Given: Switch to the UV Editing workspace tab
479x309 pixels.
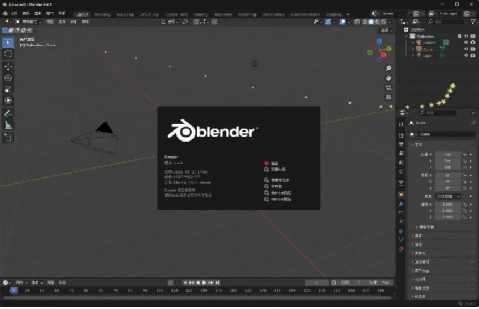Looking at the screenshot, I should (x=149, y=14).
